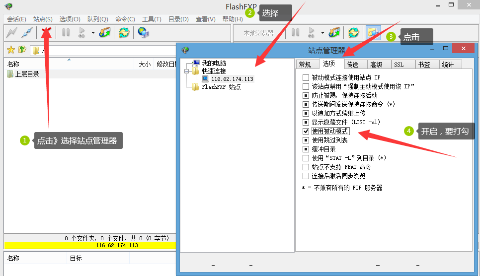Collapse the 快速连接 tree node
The width and height of the screenshot is (480, 276).
click(x=186, y=71)
